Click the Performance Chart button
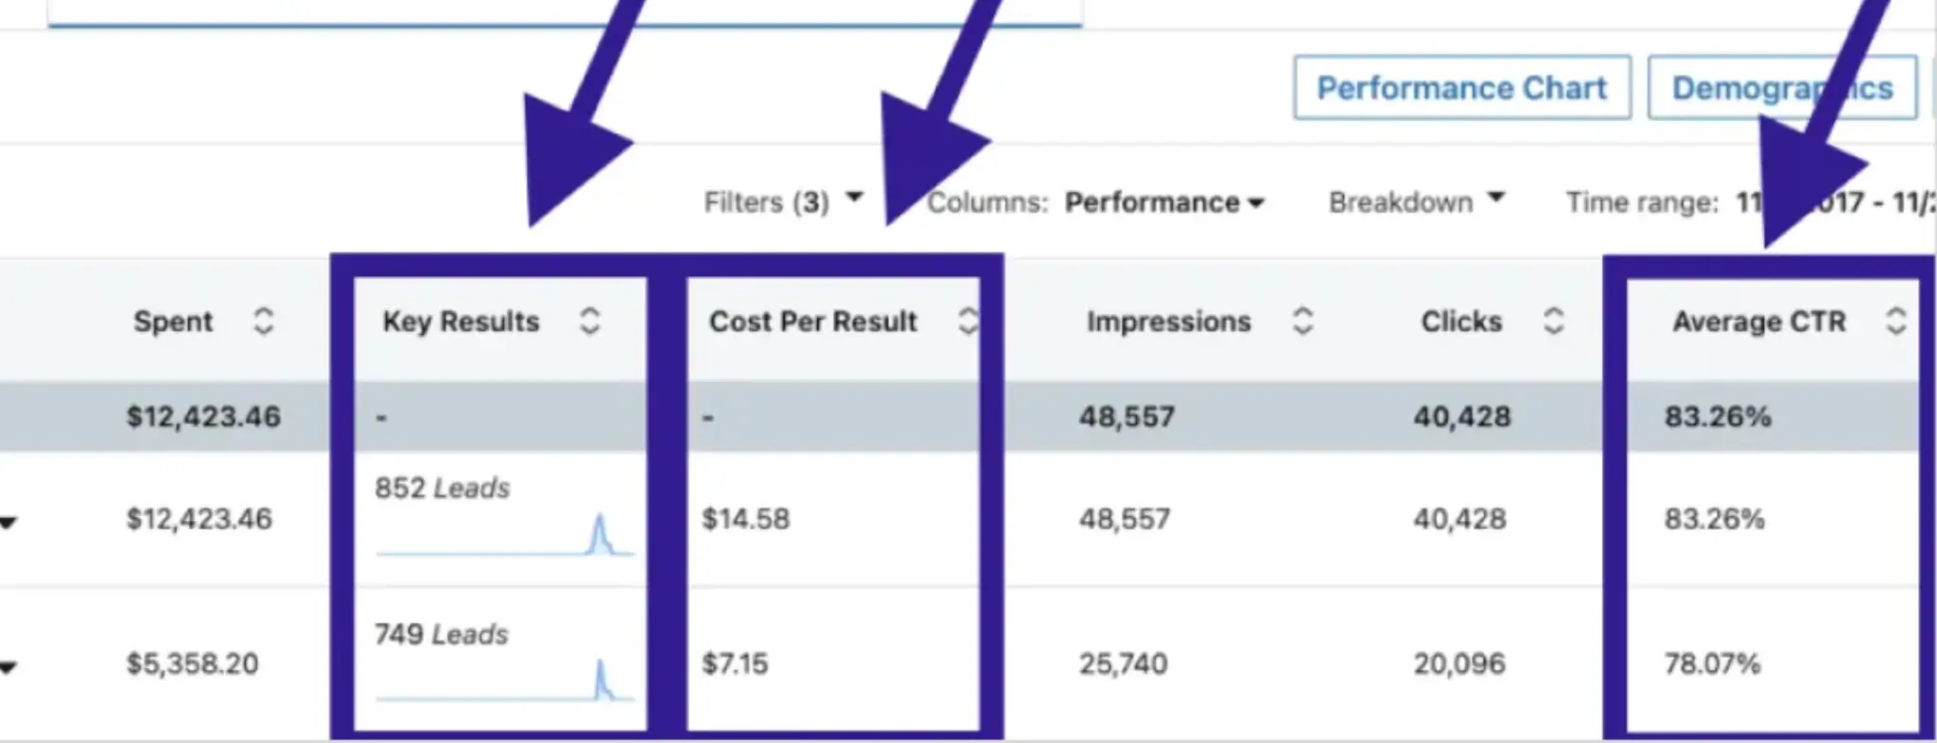This screenshot has width=1937, height=743. pyautogui.click(x=1461, y=88)
